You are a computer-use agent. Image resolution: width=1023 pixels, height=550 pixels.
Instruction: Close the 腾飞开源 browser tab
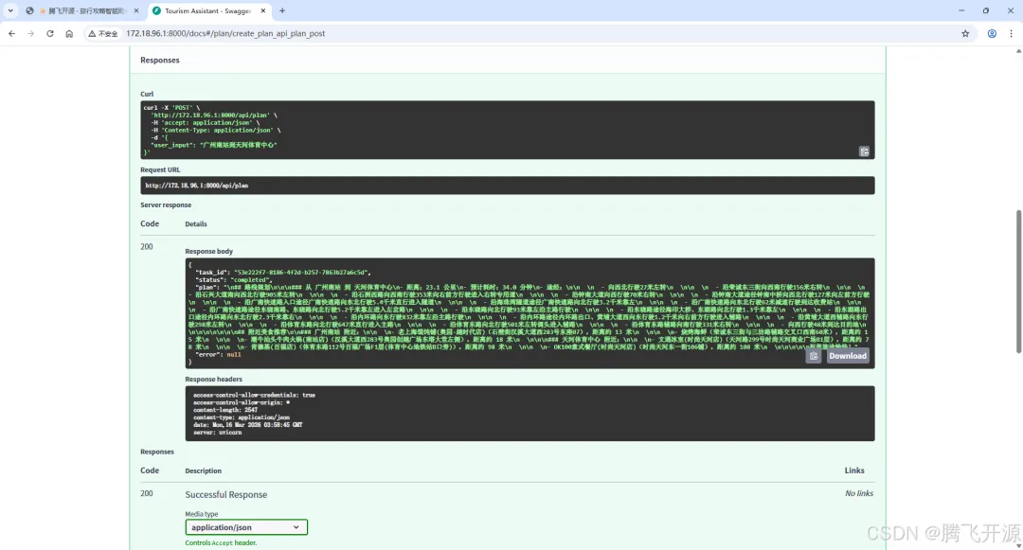(135, 11)
